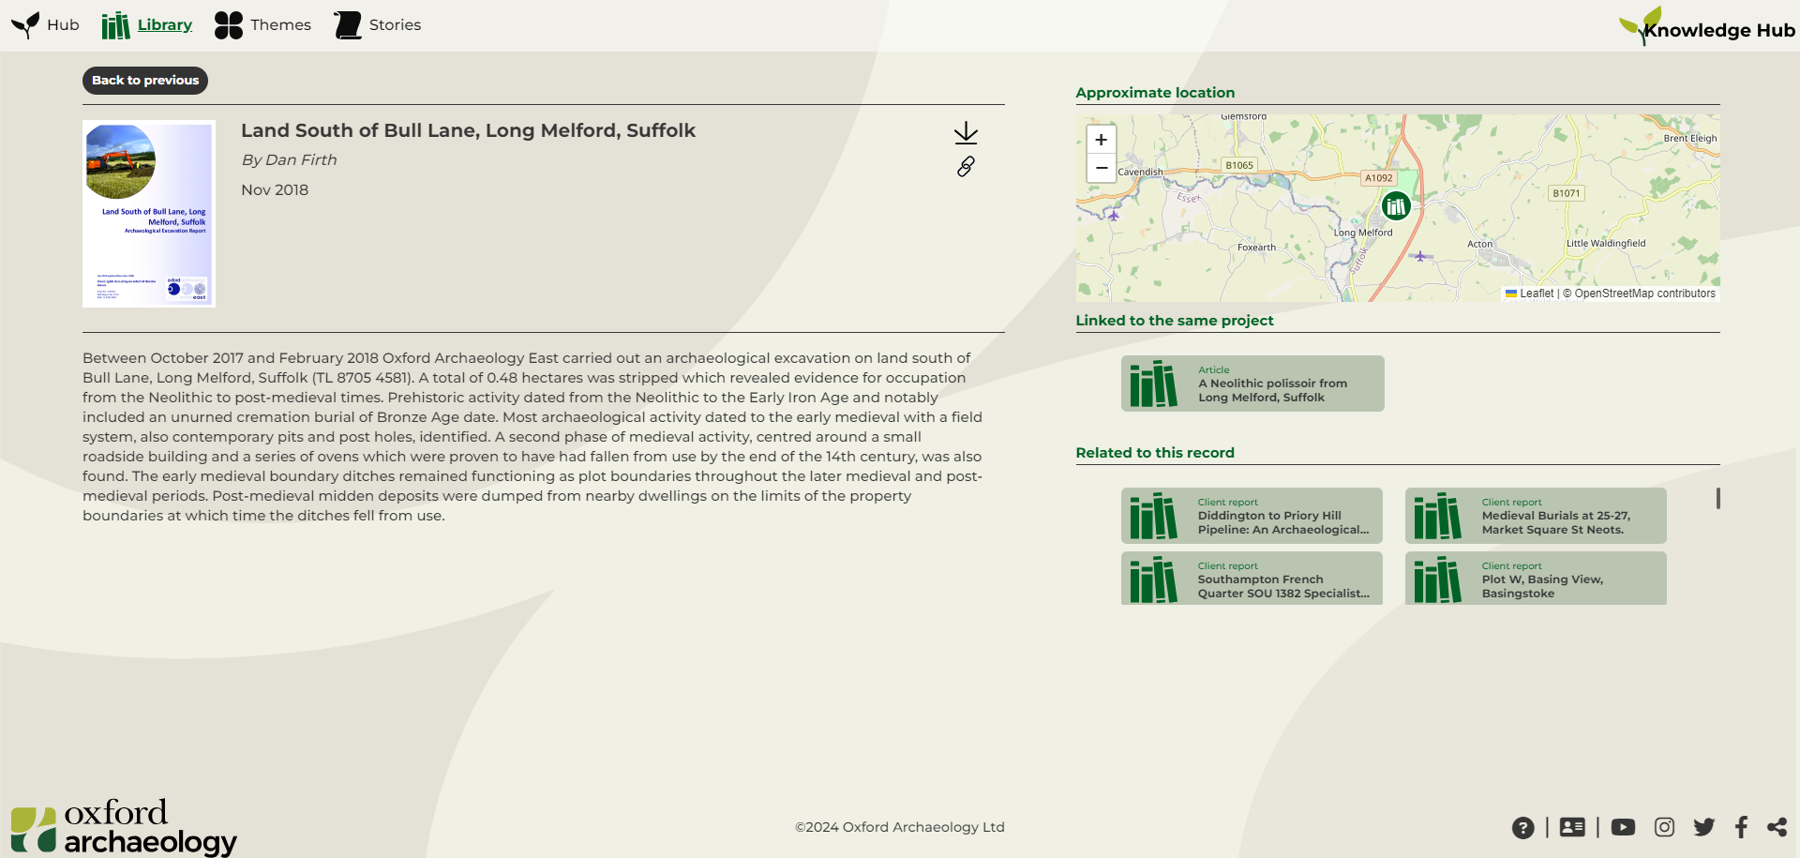Click the related records scrollbar
1800x858 pixels.
coord(1717,498)
